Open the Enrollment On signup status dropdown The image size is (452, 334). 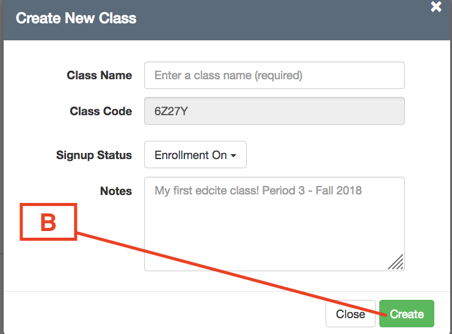(195, 155)
